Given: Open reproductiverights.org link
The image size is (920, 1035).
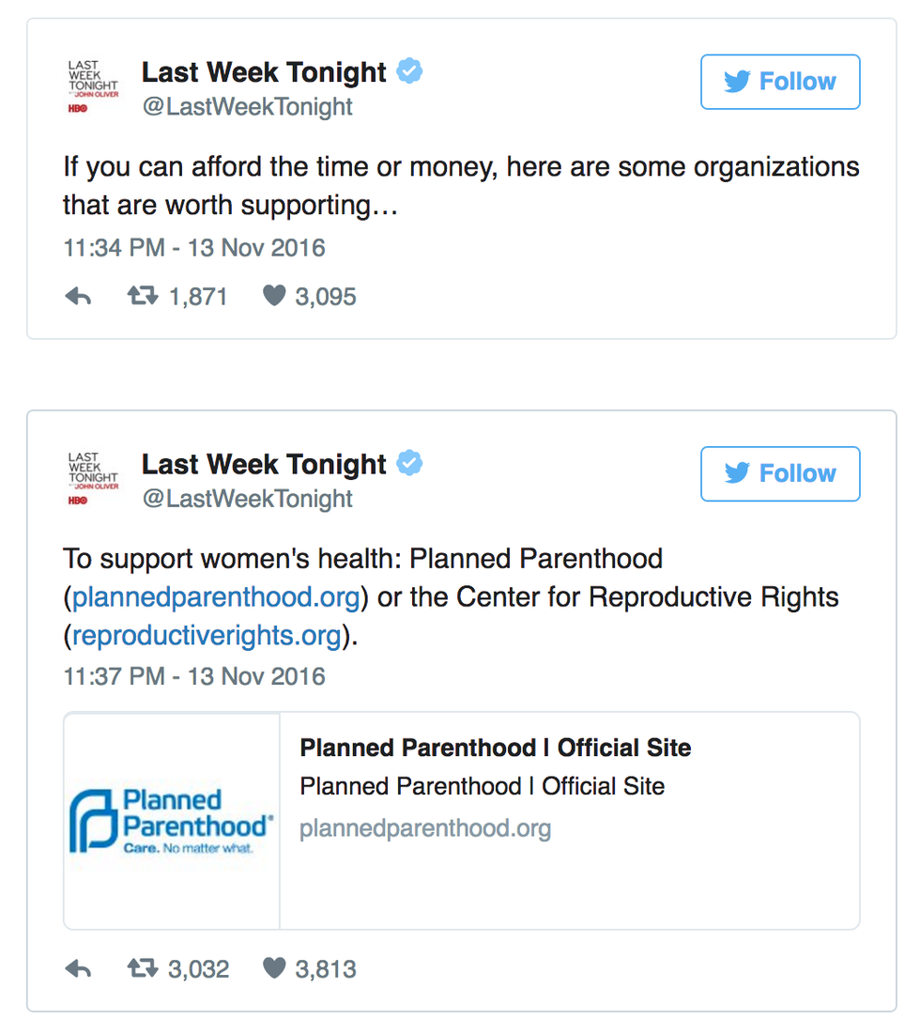Looking at the screenshot, I should 207,636.
